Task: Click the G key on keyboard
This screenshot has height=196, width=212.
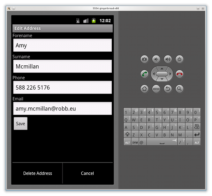Action: tap(158, 127)
